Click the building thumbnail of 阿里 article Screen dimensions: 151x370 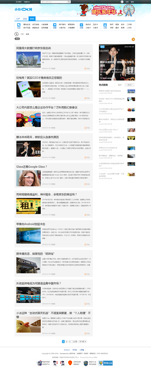click(28, 60)
